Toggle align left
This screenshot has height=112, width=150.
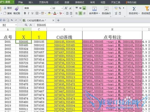click(x=77, y=13)
